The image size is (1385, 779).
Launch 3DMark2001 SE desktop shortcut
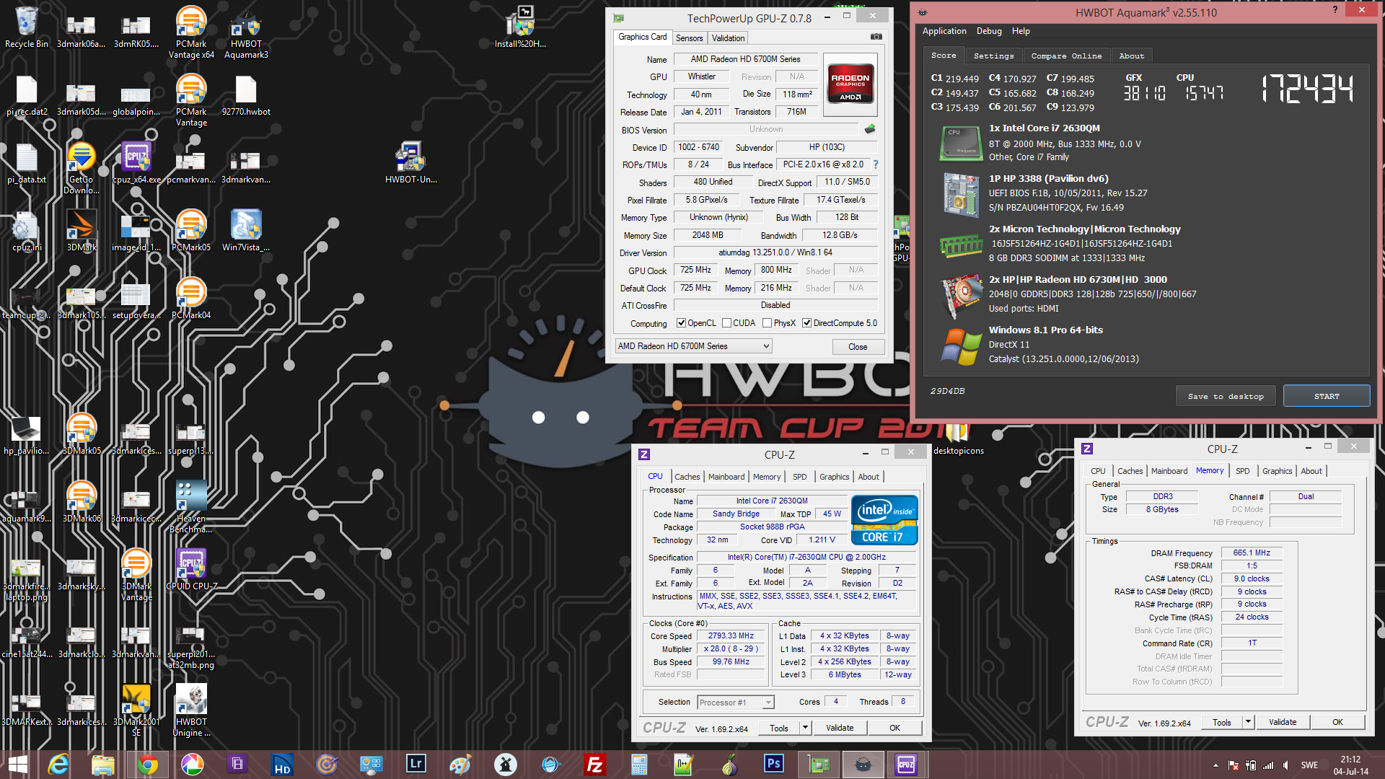pos(136,710)
